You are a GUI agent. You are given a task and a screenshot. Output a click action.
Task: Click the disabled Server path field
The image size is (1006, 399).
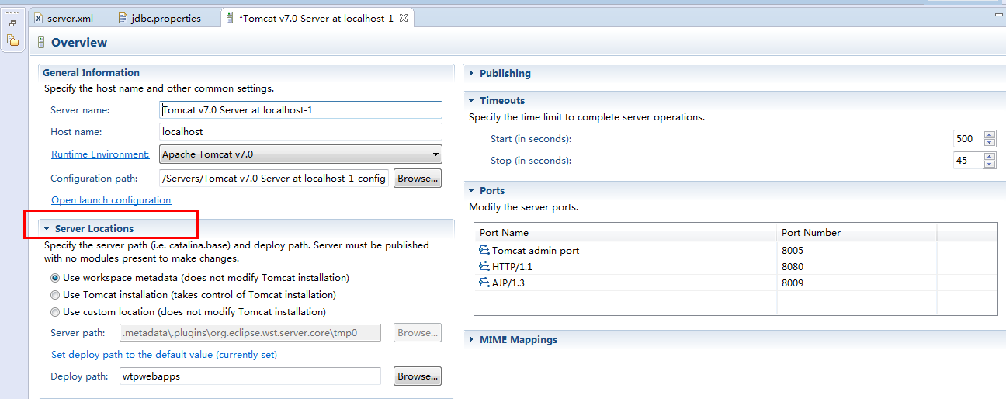pyautogui.click(x=250, y=333)
